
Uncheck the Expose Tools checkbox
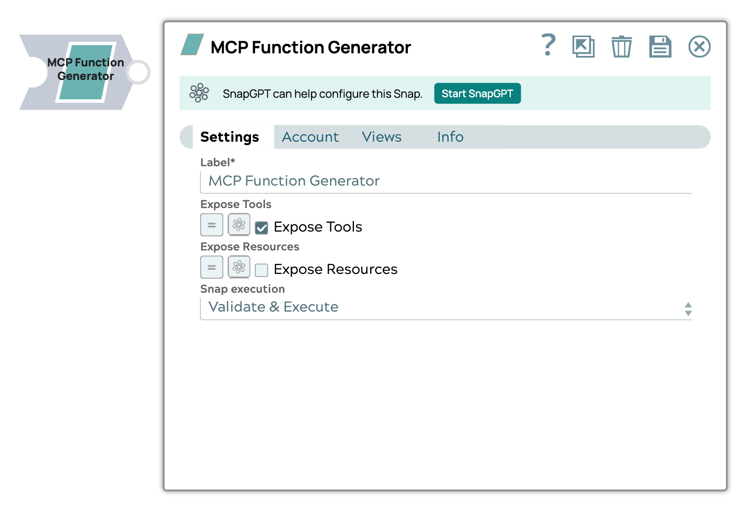261,227
